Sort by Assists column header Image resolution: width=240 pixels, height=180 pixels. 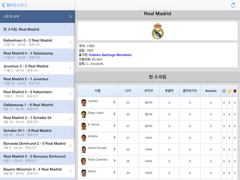pos(211,91)
